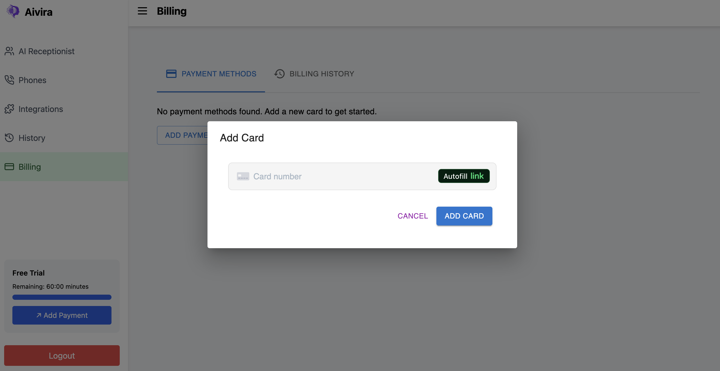The image size is (720, 371).
Task: Focus the Card number field
Action: 335,176
